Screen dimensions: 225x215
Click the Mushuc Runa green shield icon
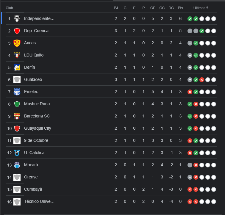[17, 104]
